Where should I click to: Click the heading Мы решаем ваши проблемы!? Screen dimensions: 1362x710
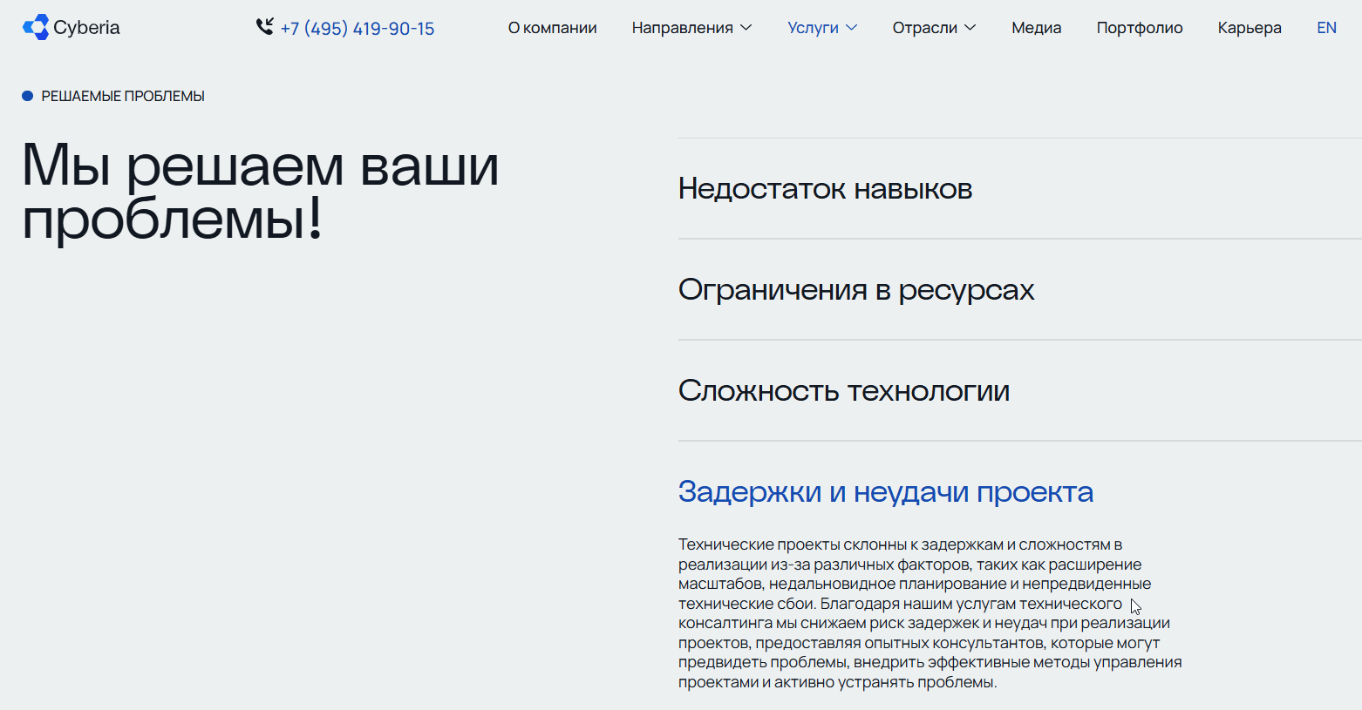coord(260,196)
